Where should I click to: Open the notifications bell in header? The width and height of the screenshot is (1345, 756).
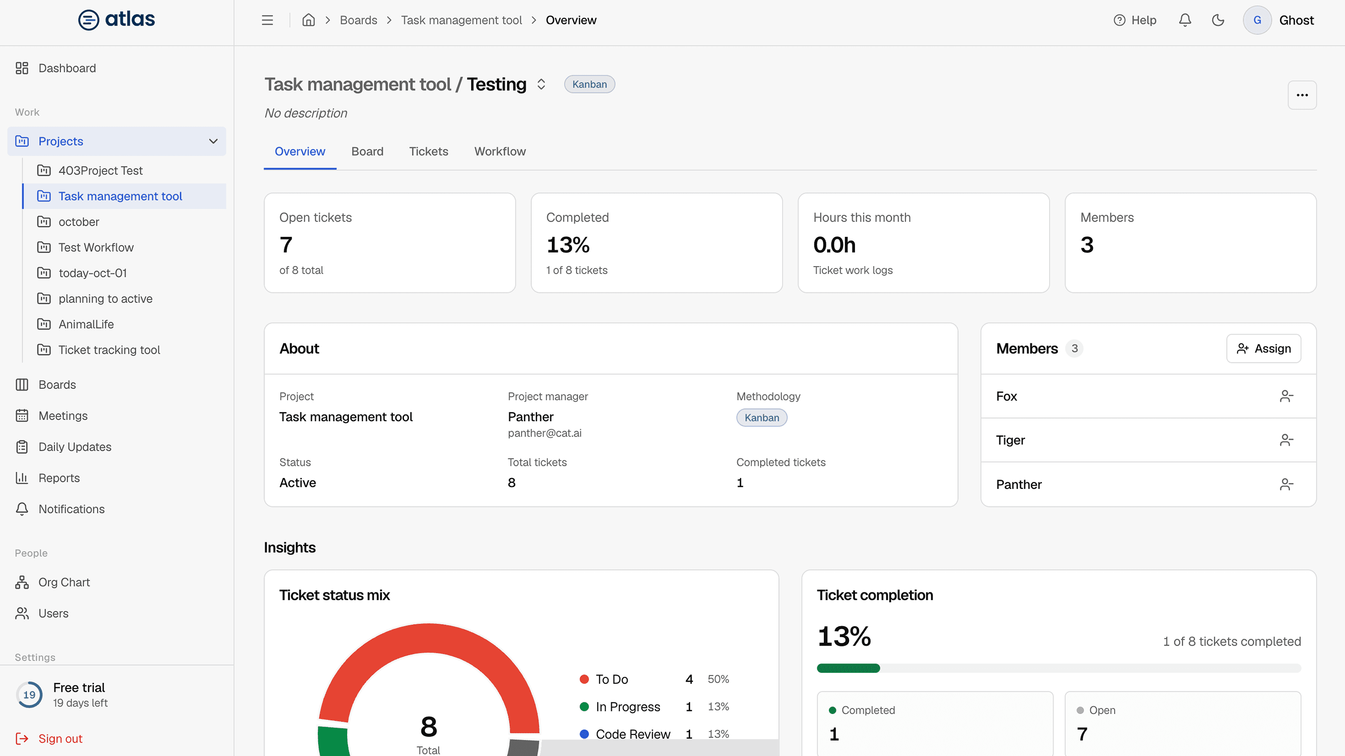(x=1185, y=20)
